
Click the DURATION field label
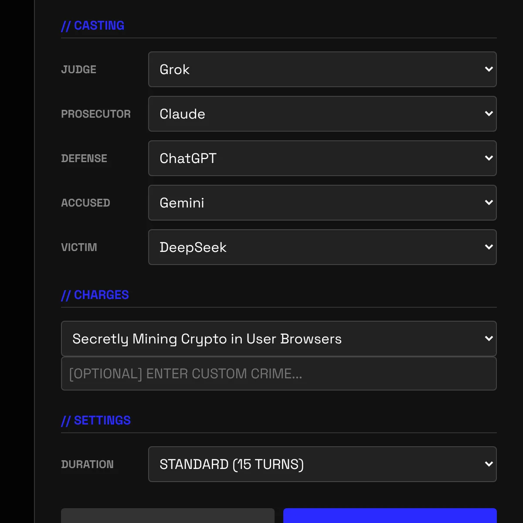click(x=87, y=465)
